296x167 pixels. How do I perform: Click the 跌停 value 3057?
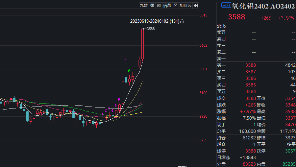point(290,151)
